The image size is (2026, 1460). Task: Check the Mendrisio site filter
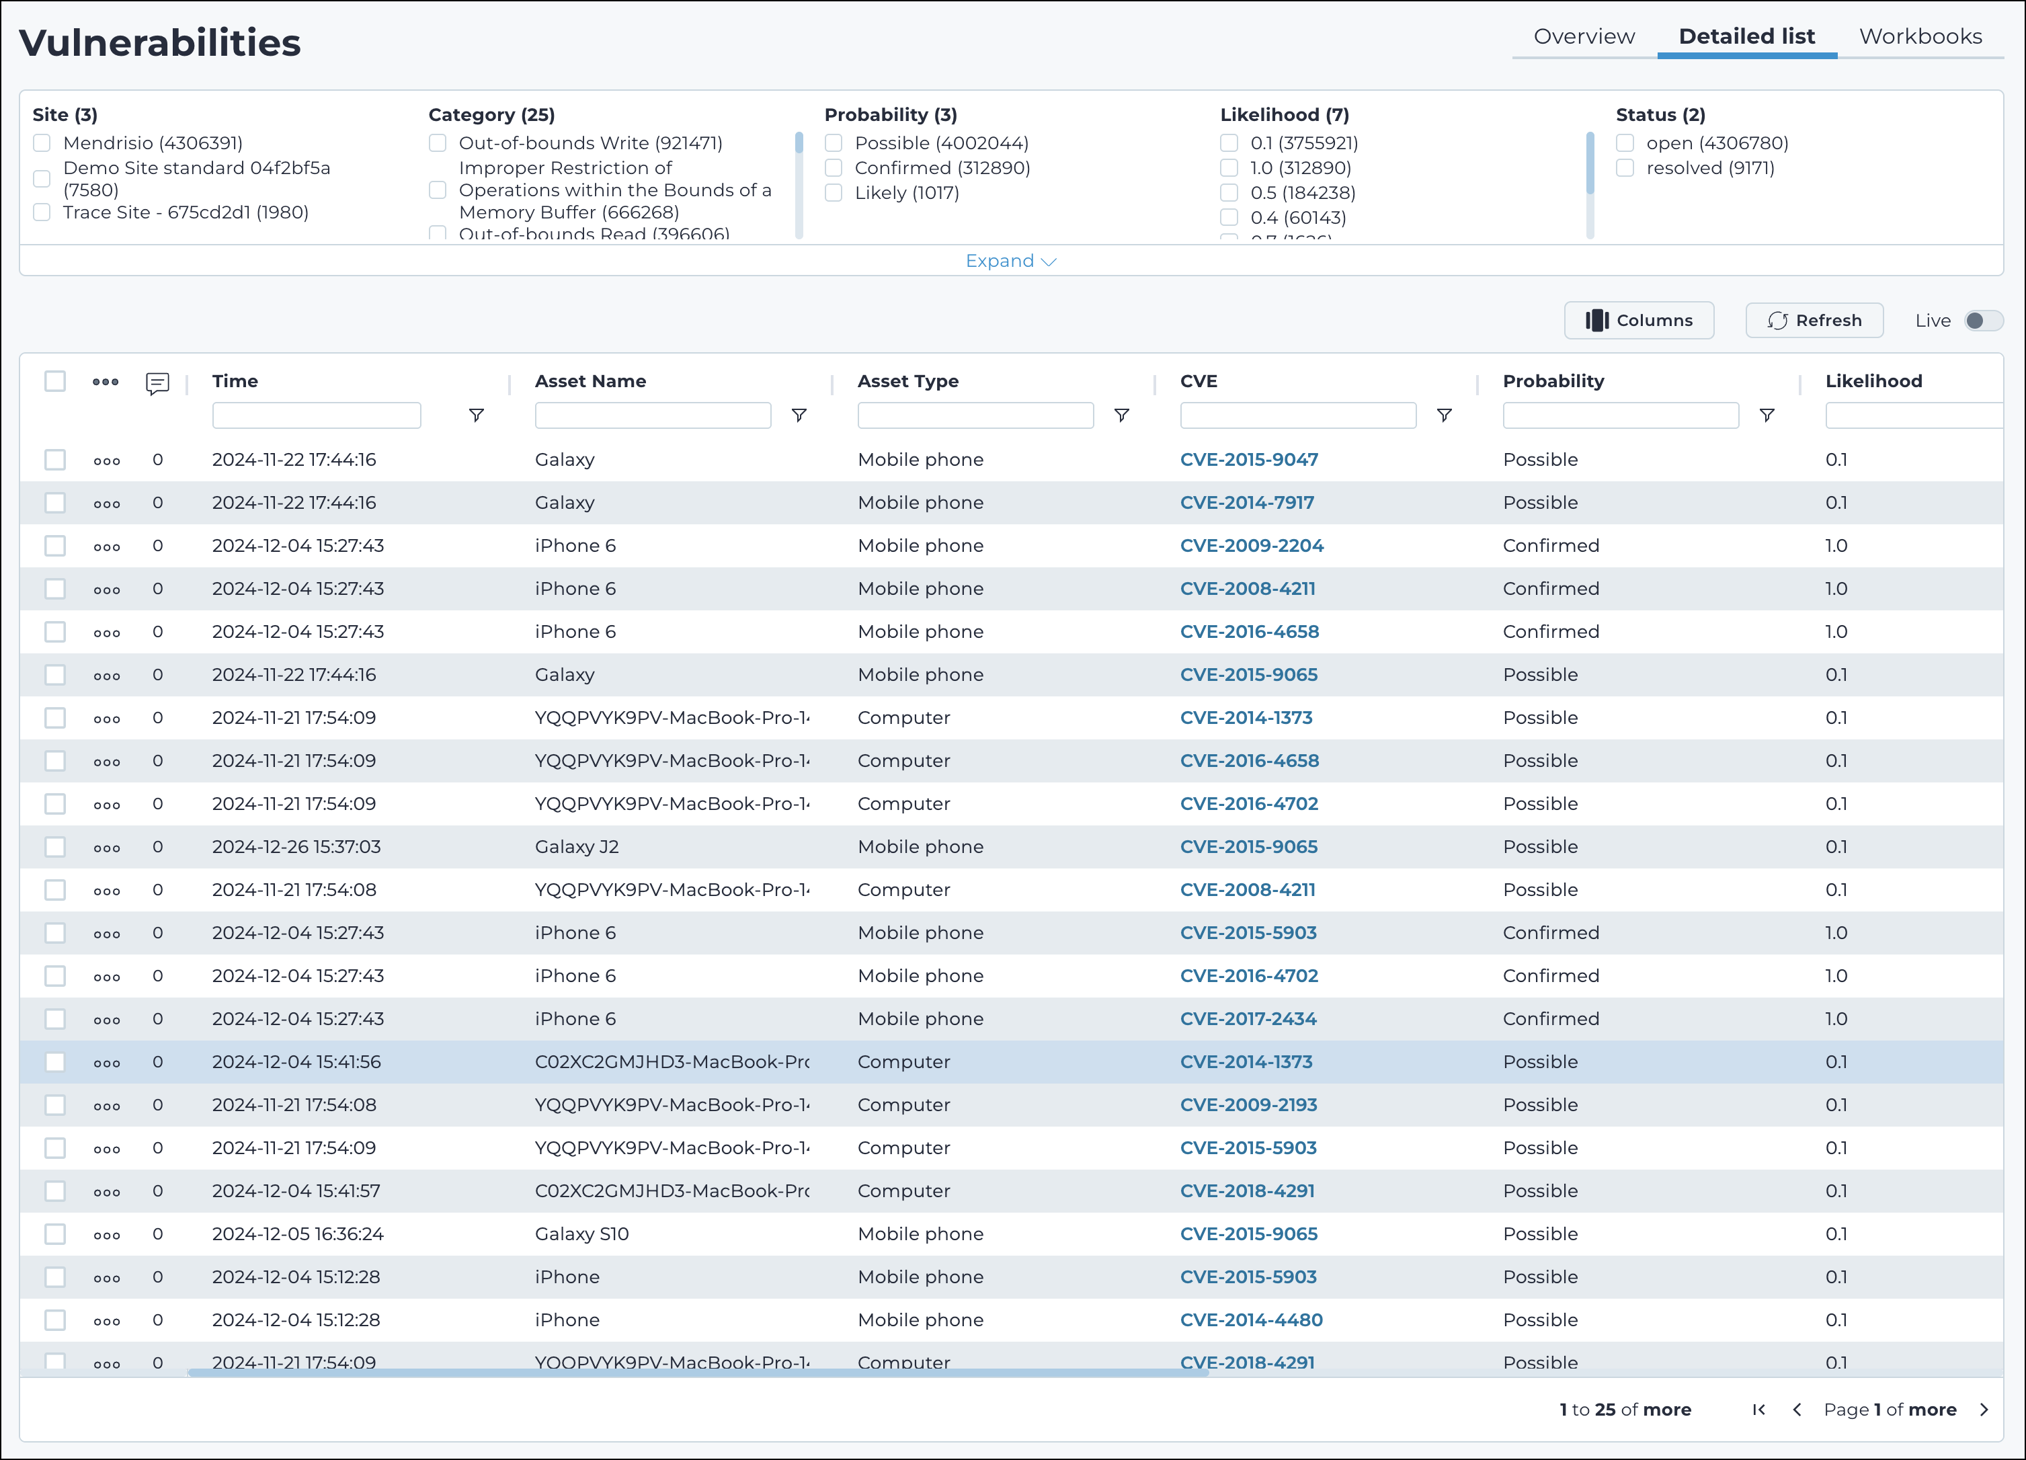tap(42, 143)
